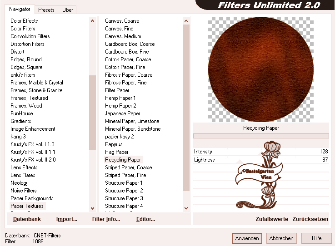Select Color Filters category
The width and height of the screenshot is (335, 246).
[23, 29]
